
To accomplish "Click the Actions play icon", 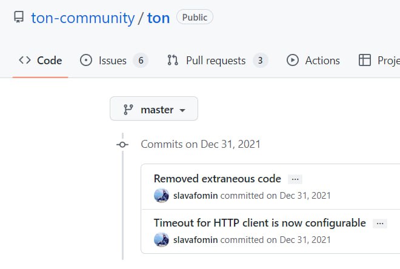I will click(293, 61).
